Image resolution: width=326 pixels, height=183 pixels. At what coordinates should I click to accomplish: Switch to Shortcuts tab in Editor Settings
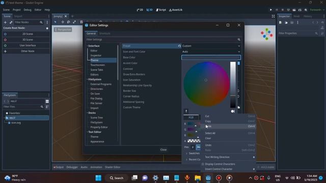[x=105, y=34]
